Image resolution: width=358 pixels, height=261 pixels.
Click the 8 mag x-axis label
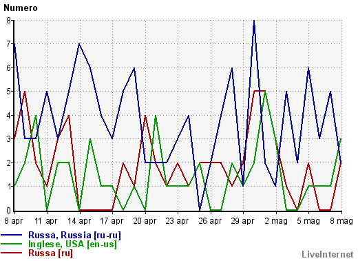pyautogui.click(x=341, y=221)
